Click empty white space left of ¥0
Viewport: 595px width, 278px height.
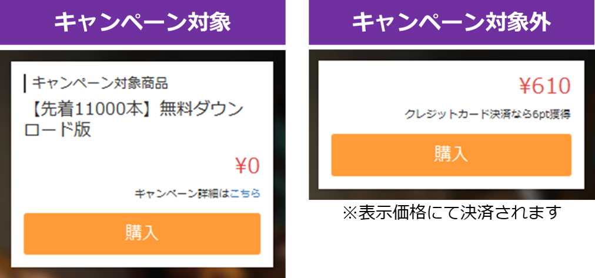click(x=118, y=166)
